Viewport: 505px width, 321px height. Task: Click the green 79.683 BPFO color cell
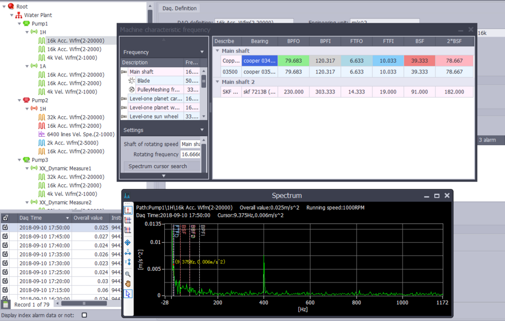293,61
